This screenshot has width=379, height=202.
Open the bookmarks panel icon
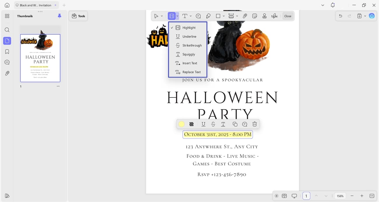pos(7,52)
